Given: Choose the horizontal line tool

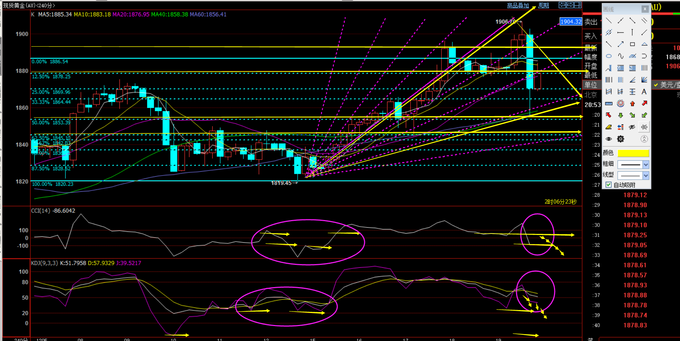Looking at the screenshot, I should point(621,33).
